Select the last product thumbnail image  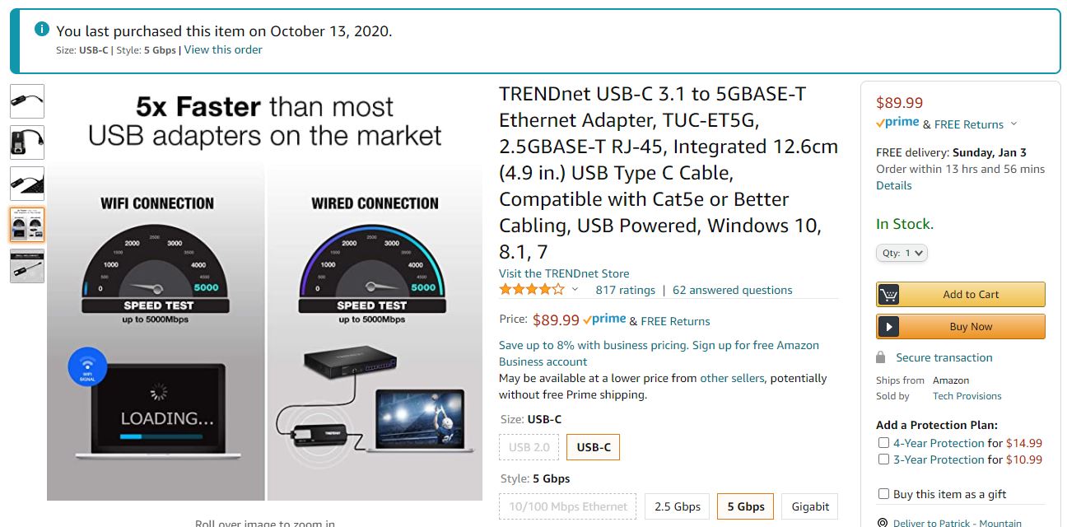pos(27,266)
